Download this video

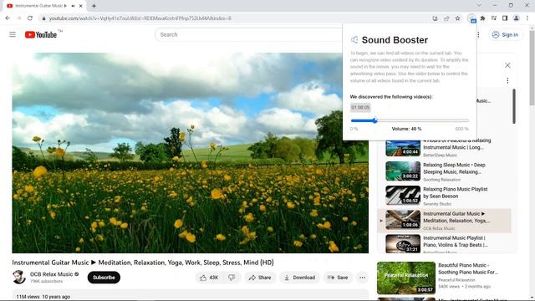pos(299,278)
